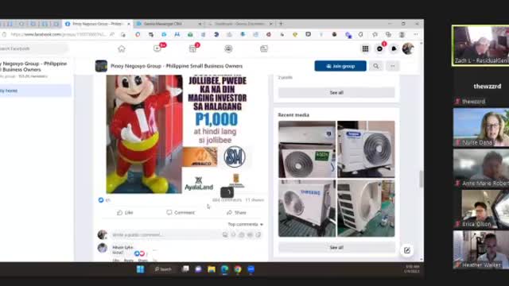The width and height of the screenshot is (509, 286).
Task: Open the browser settings ellipsis menu
Action: [x=416, y=34]
